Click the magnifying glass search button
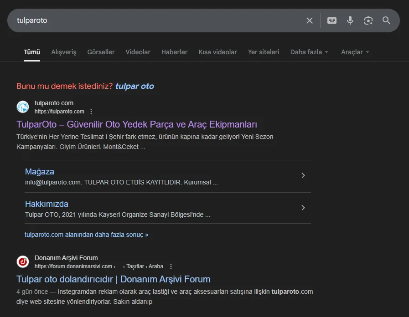The image size is (409, 317). [386, 20]
